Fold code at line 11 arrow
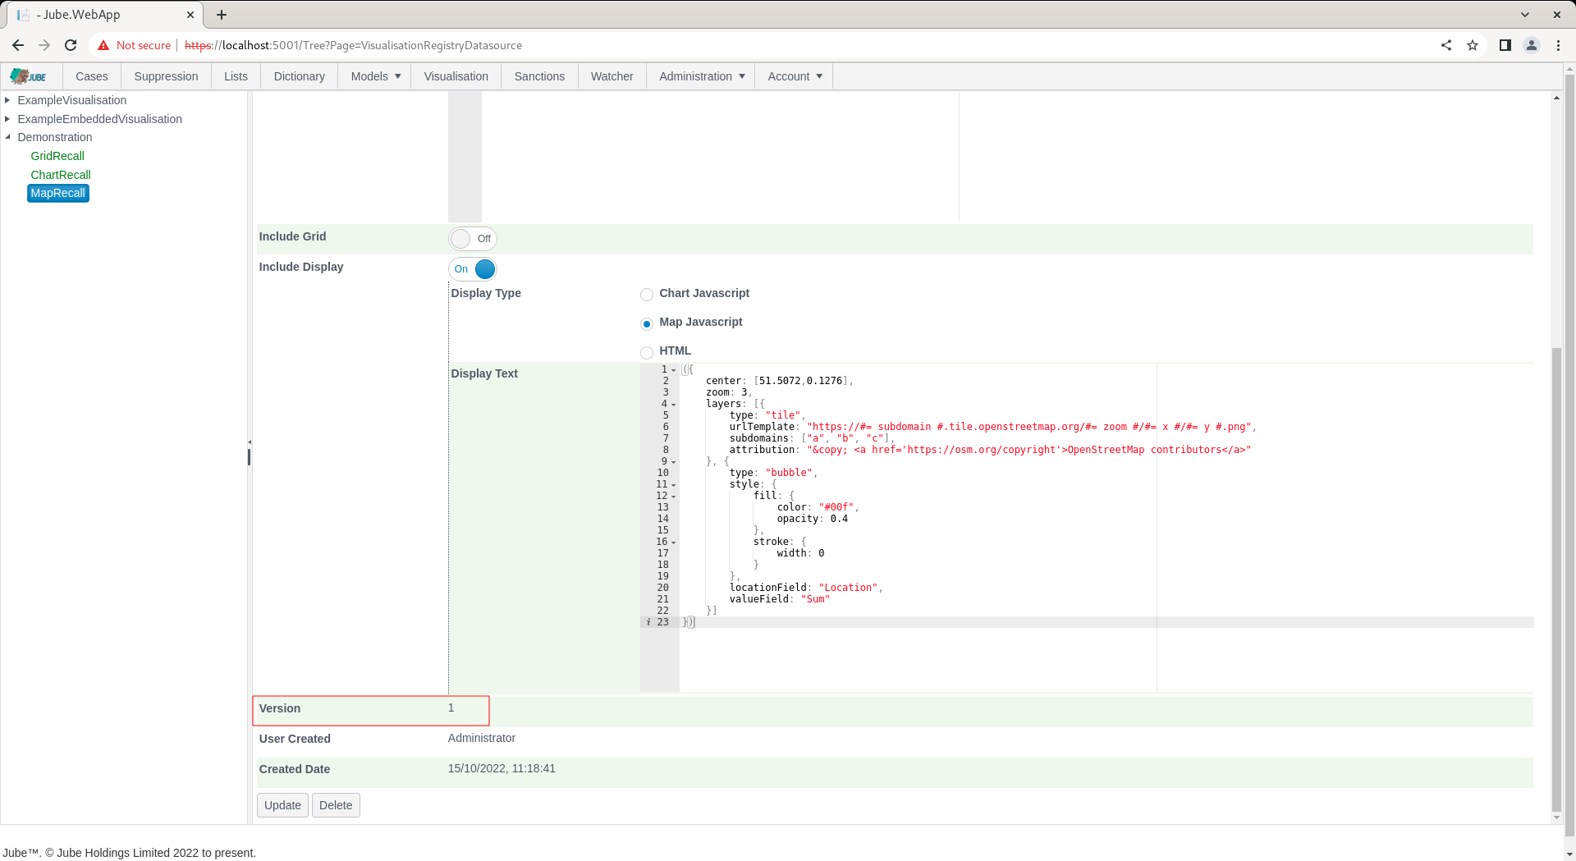The width and height of the screenshot is (1576, 861). click(674, 485)
